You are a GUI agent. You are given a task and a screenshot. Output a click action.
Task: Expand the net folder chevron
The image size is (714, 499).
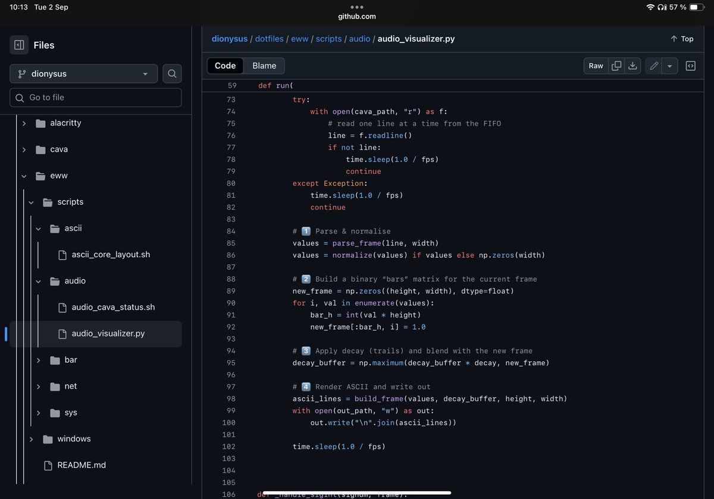click(x=38, y=386)
